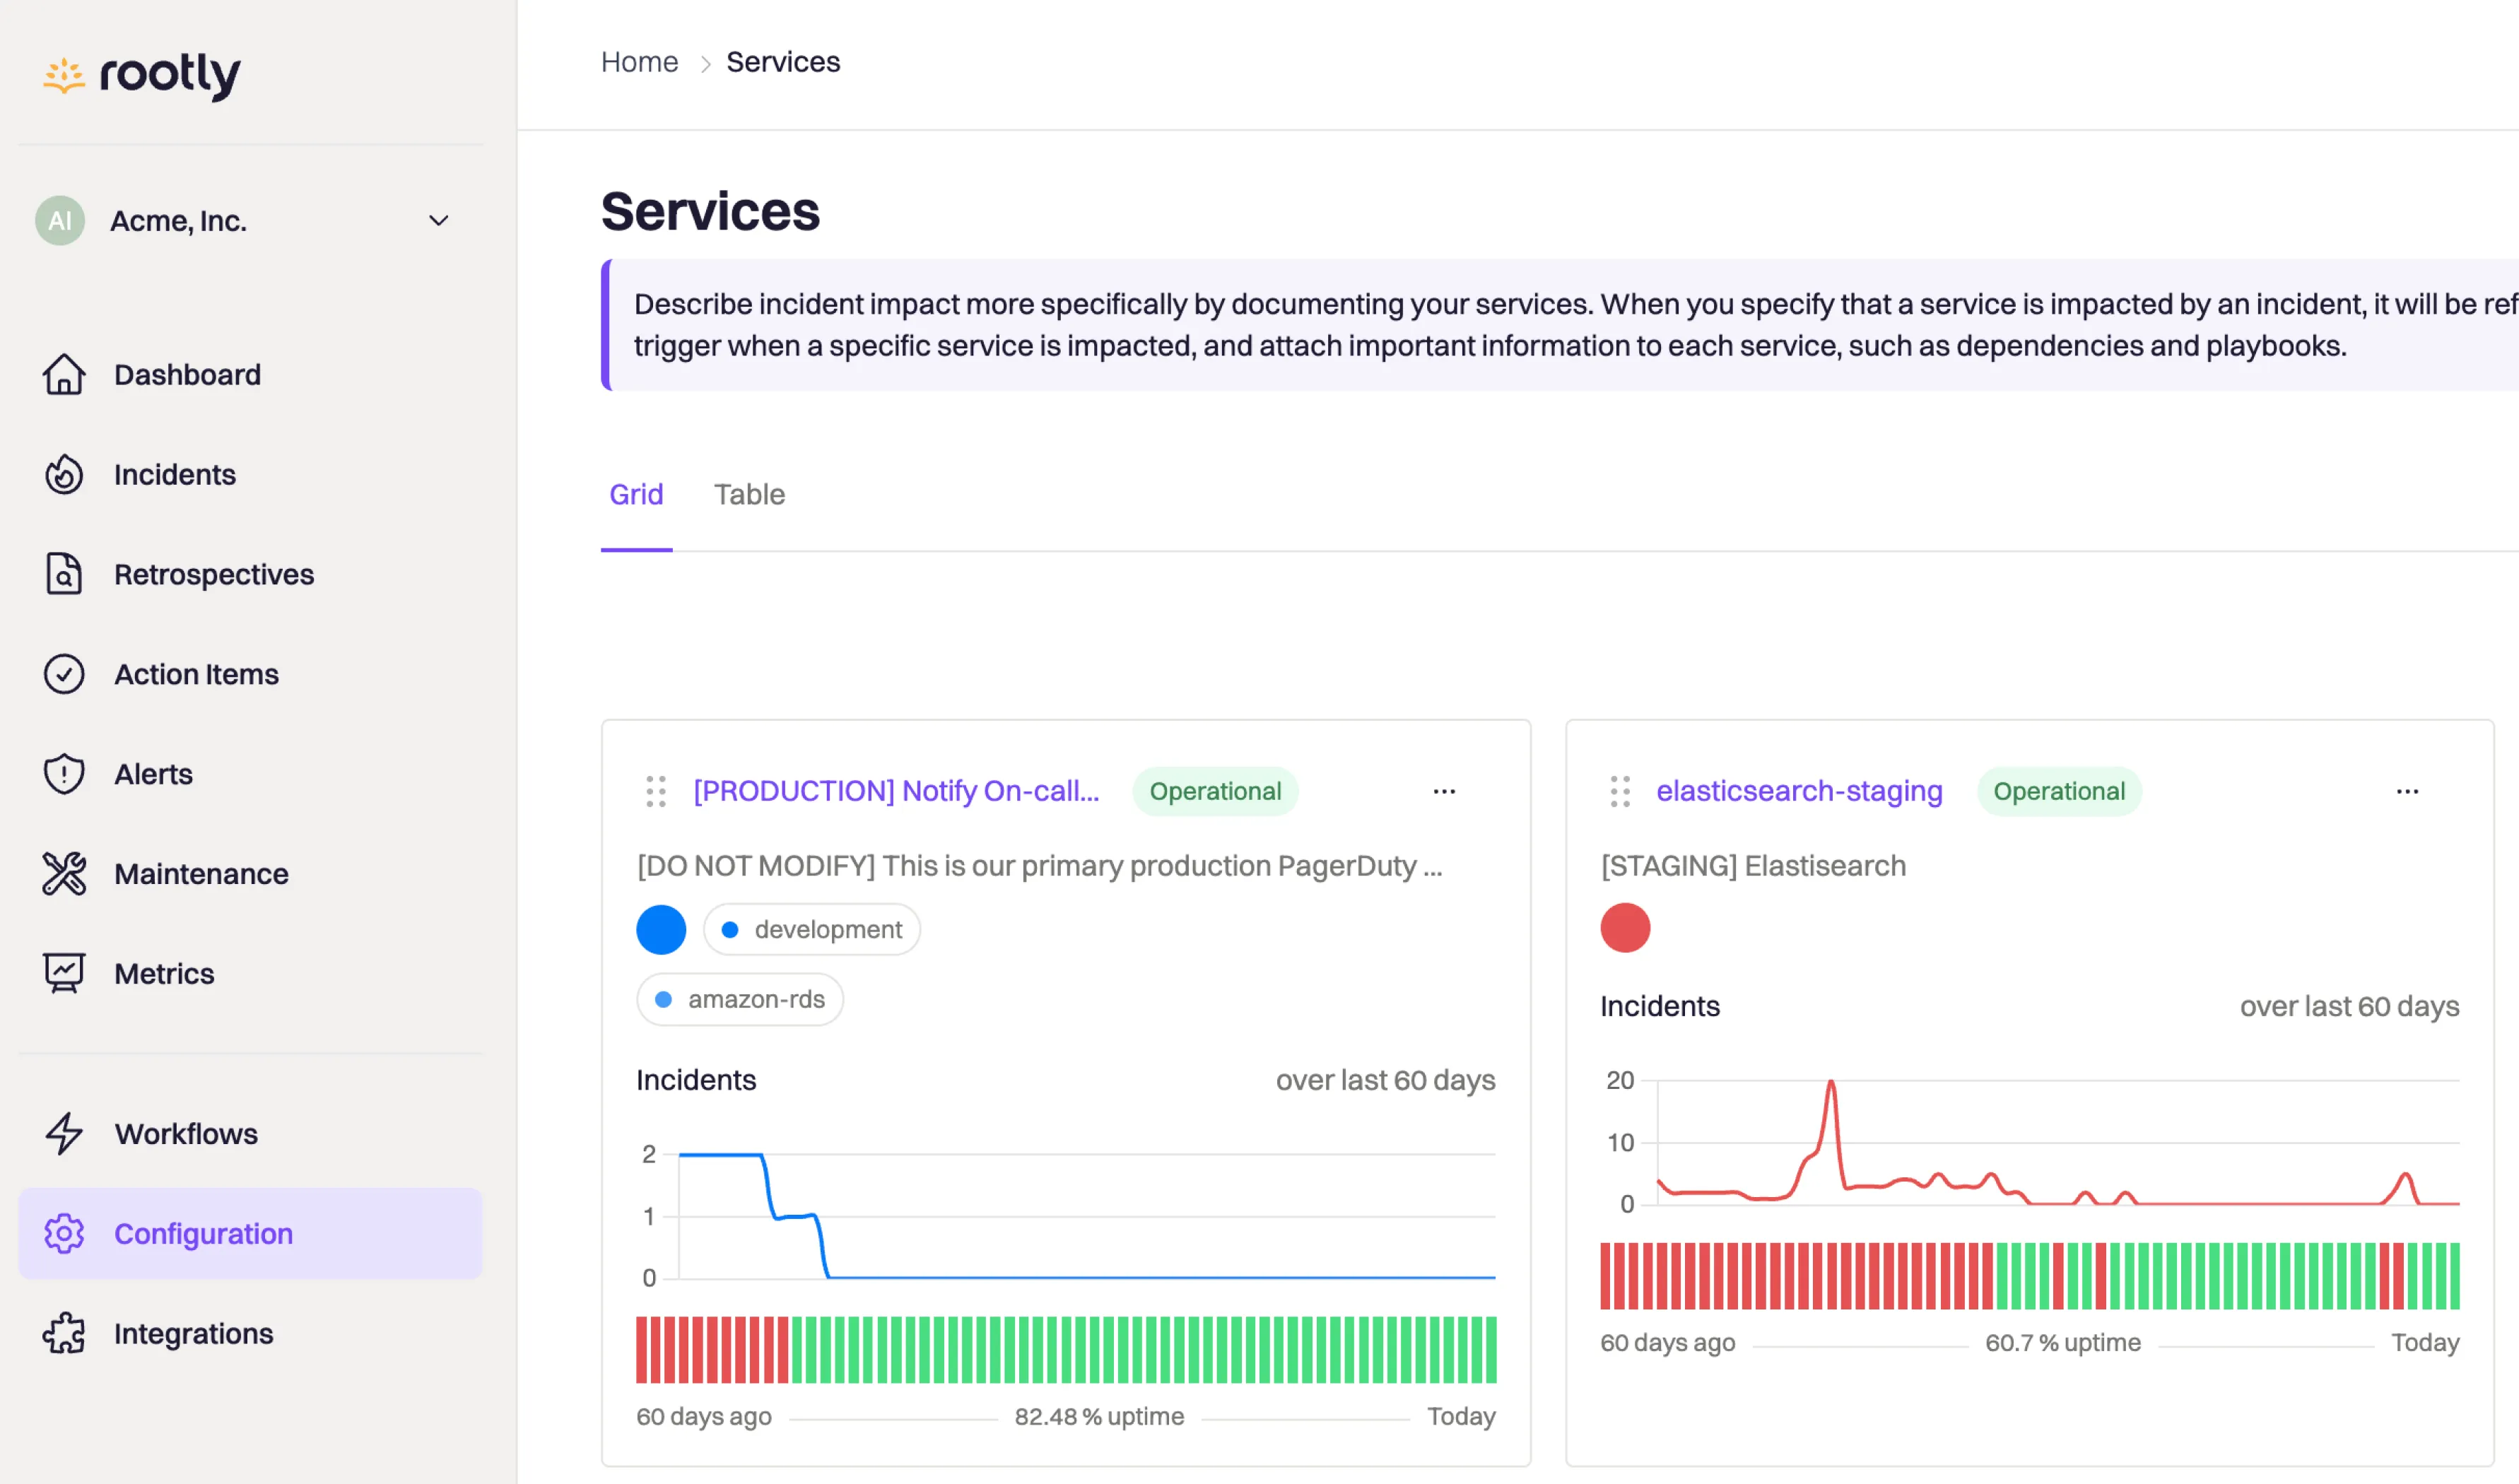The image size is (2519, 1484).
Task: Click the Action Items checkmark icon
Action: click(63, 674)
